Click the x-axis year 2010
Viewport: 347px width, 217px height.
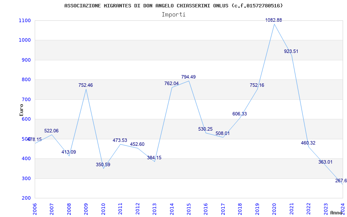tap(103, 209)
